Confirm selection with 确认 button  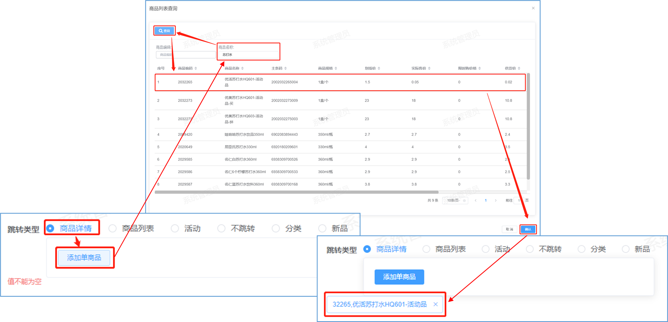[528, 229]
